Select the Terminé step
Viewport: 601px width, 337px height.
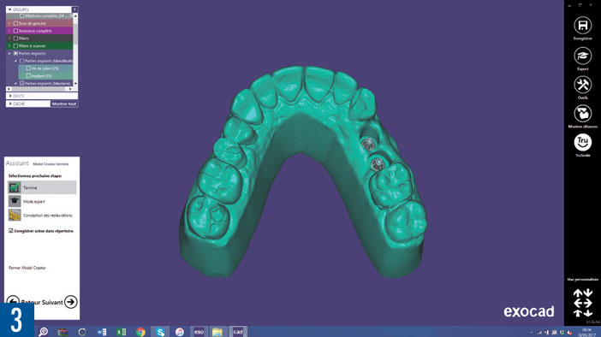tap(42, 187)
